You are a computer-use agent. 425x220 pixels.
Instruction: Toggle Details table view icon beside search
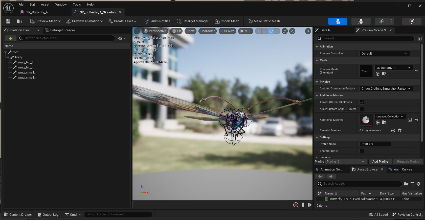420,39
